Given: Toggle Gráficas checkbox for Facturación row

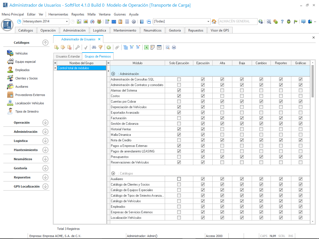Looking at the screenshot, I should point(300,118).
